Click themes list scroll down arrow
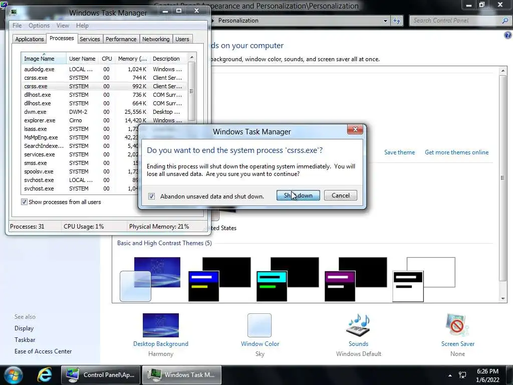The width and height of the screenshot is (513, 385). tap(503, 299)
